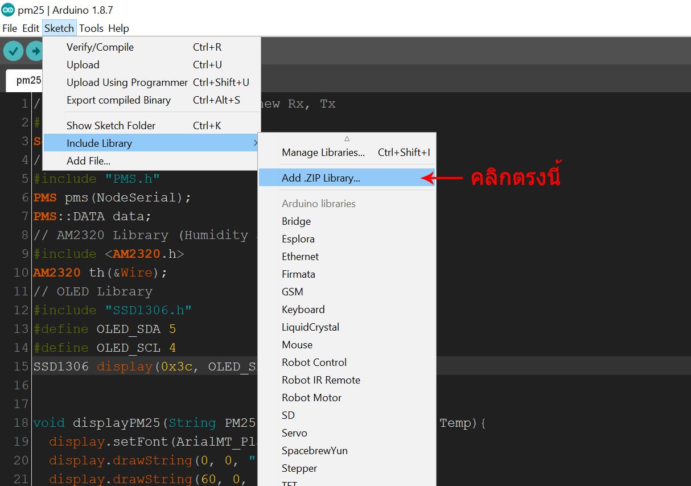Click line number 16 in gutter
691x486 pixels.
tap(21, 385)
